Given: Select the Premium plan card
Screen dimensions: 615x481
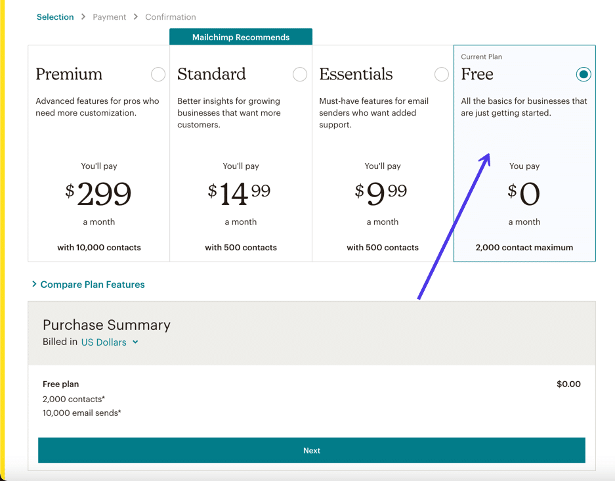Looking at the screenshot, I should tap(98, 151).
